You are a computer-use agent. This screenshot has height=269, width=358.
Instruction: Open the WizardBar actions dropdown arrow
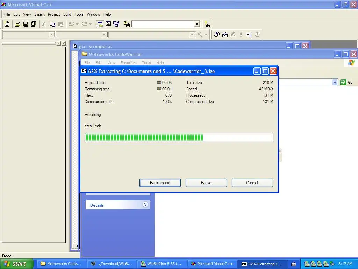click(x=206, y=35)
